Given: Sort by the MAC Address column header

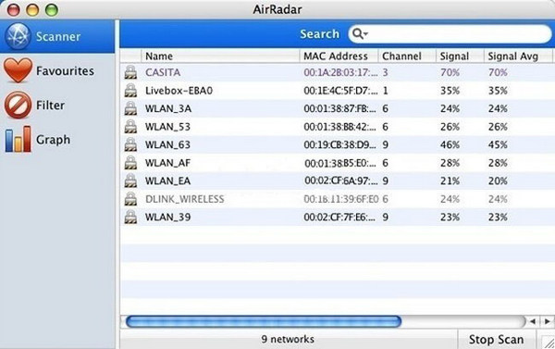Looking at the screenshot, I should click(x=339, y=56).
